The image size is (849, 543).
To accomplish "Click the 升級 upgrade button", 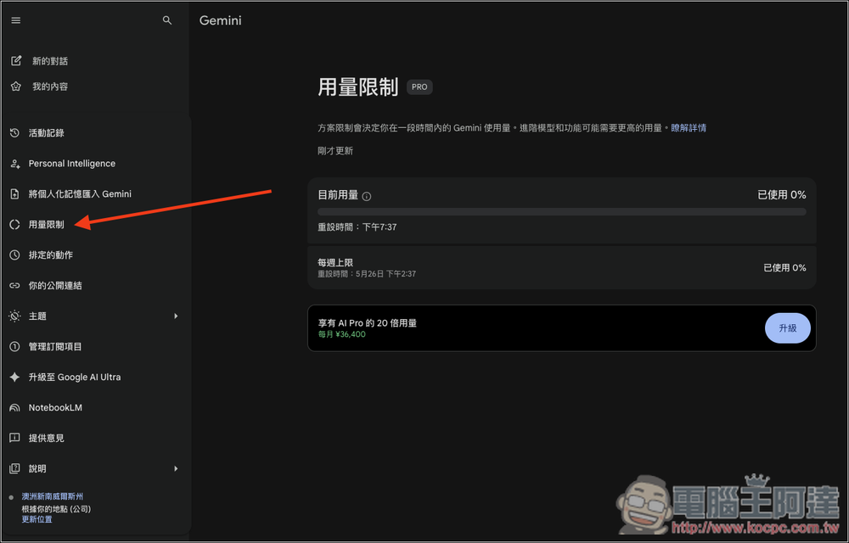I will pyautogui.click(x=787, y=328).
